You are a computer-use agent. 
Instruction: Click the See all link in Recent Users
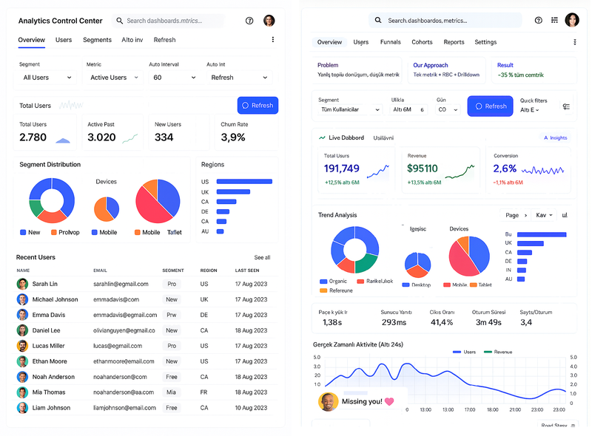pyautogui.click(x=262, y=258)
